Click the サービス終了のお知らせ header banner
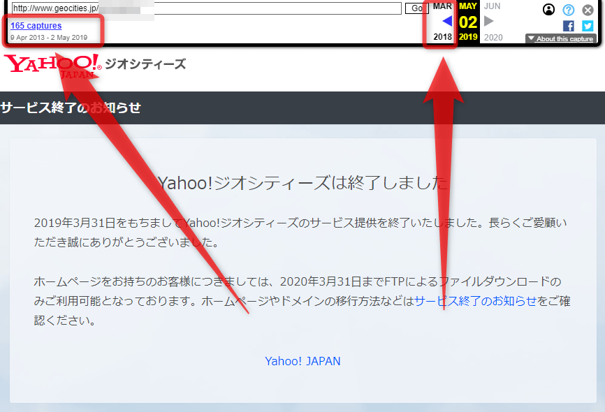 302,108
